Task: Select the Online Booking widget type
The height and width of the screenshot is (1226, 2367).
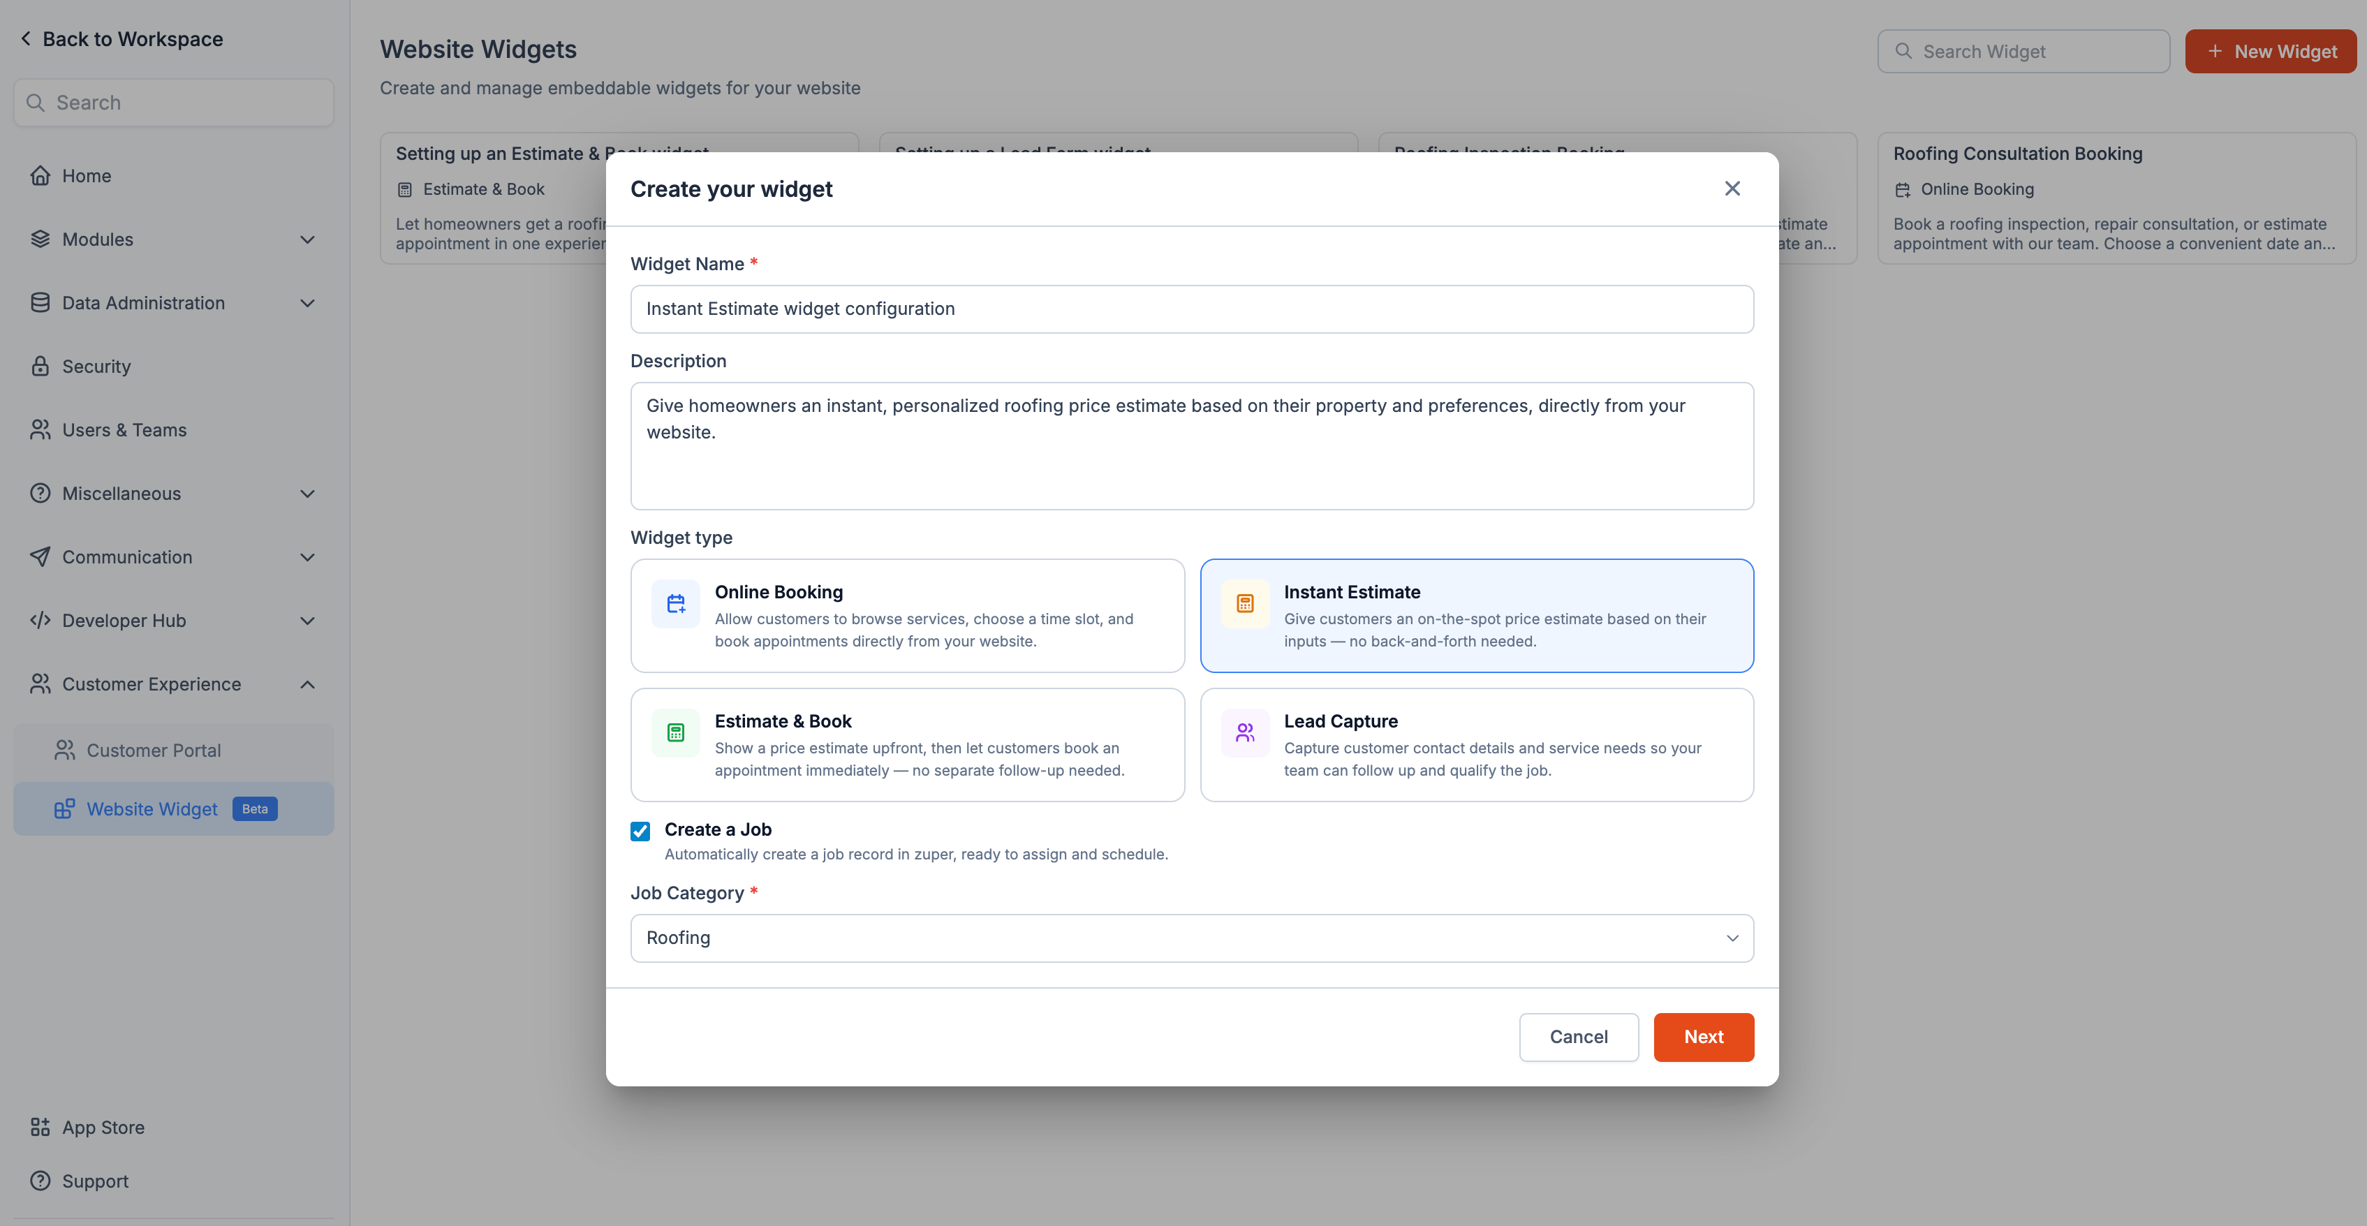Action: tap(907, 616)
